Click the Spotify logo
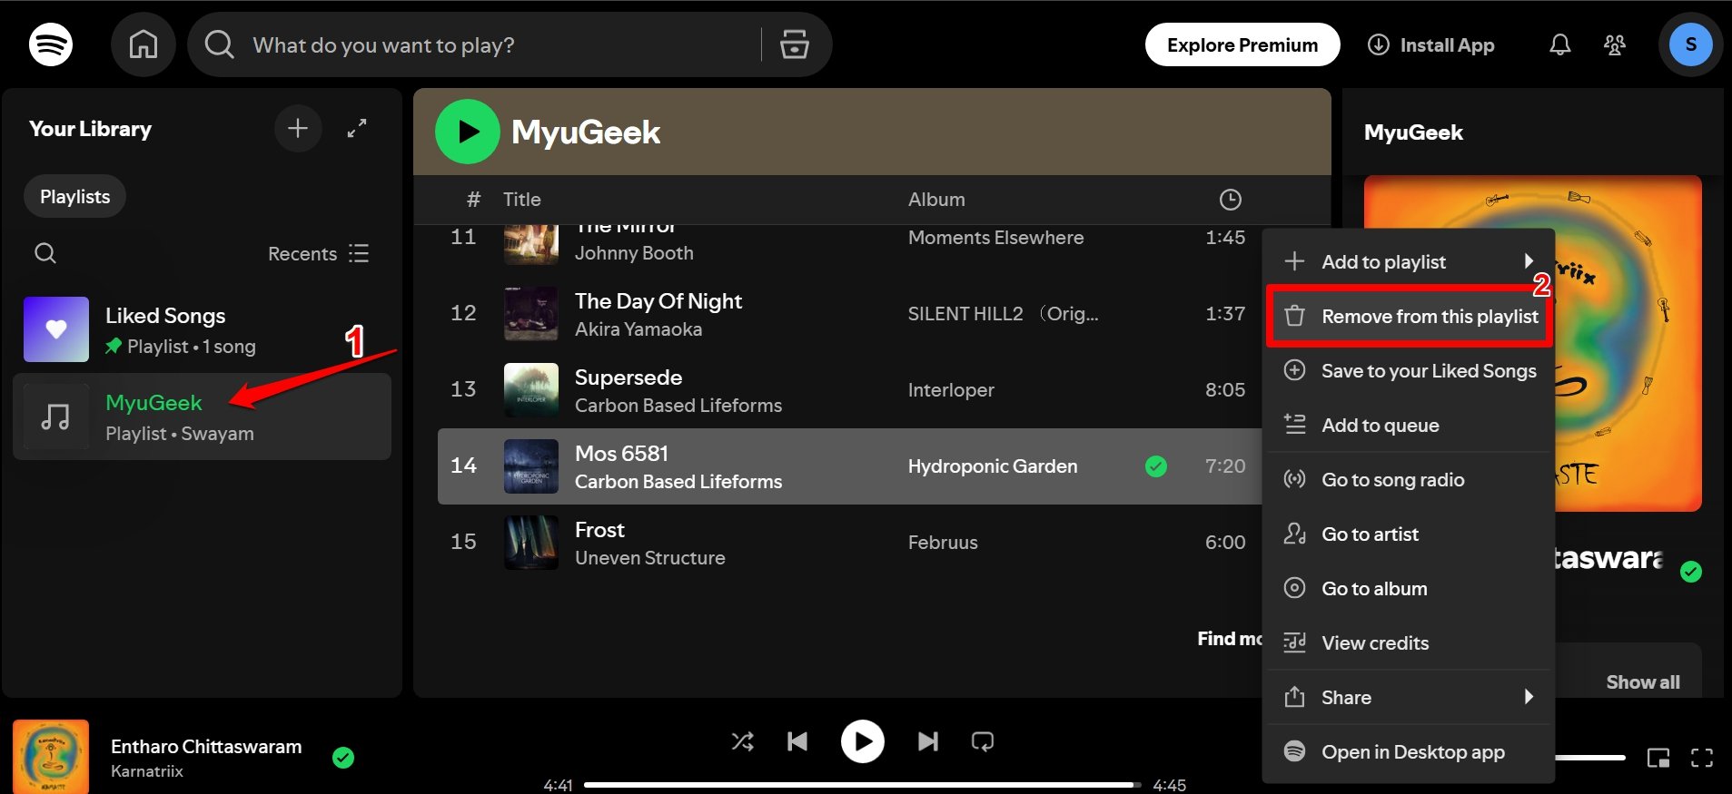The image size is (1732, 794). pos(51,44)
